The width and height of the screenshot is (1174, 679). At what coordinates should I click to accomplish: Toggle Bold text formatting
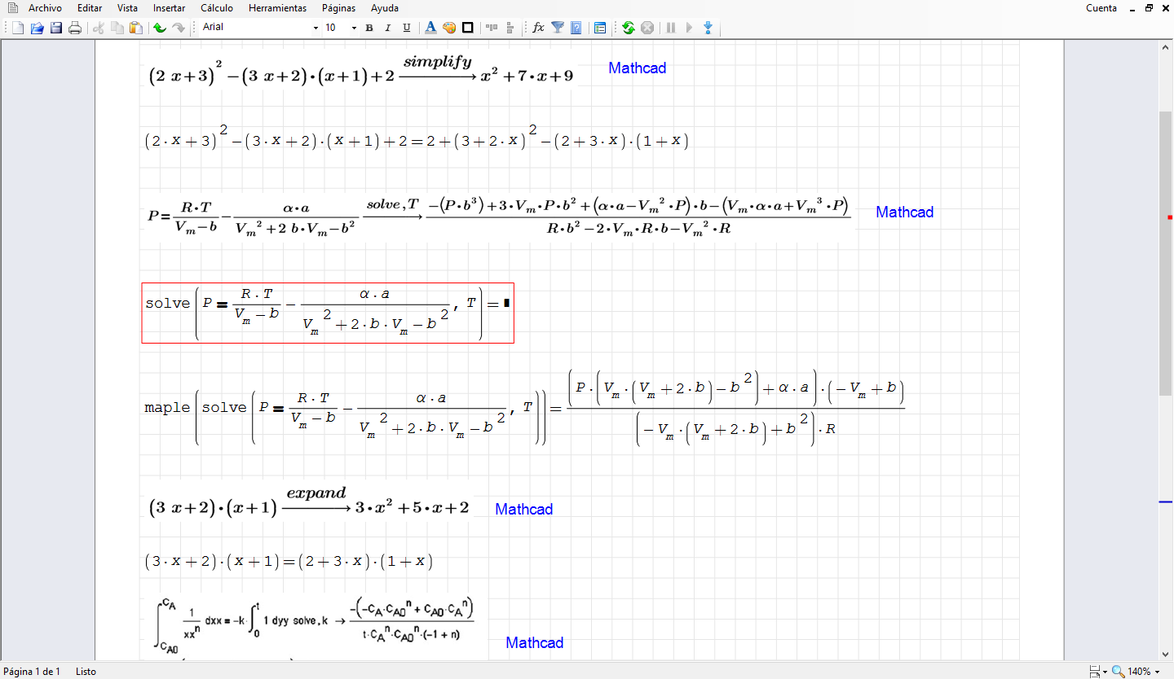coord(369,28)
